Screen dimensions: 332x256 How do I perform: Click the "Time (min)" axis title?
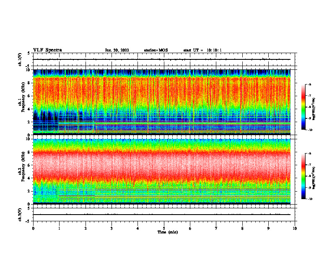[168, 232]
